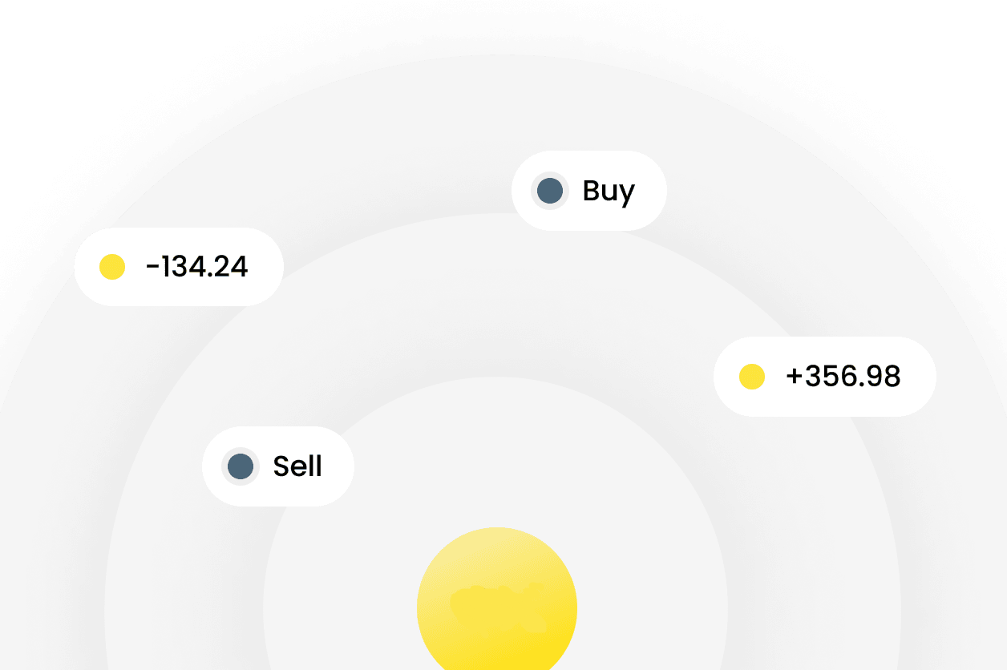
Task: Open the -134.24 value chip
Action: tap(179, 267)
